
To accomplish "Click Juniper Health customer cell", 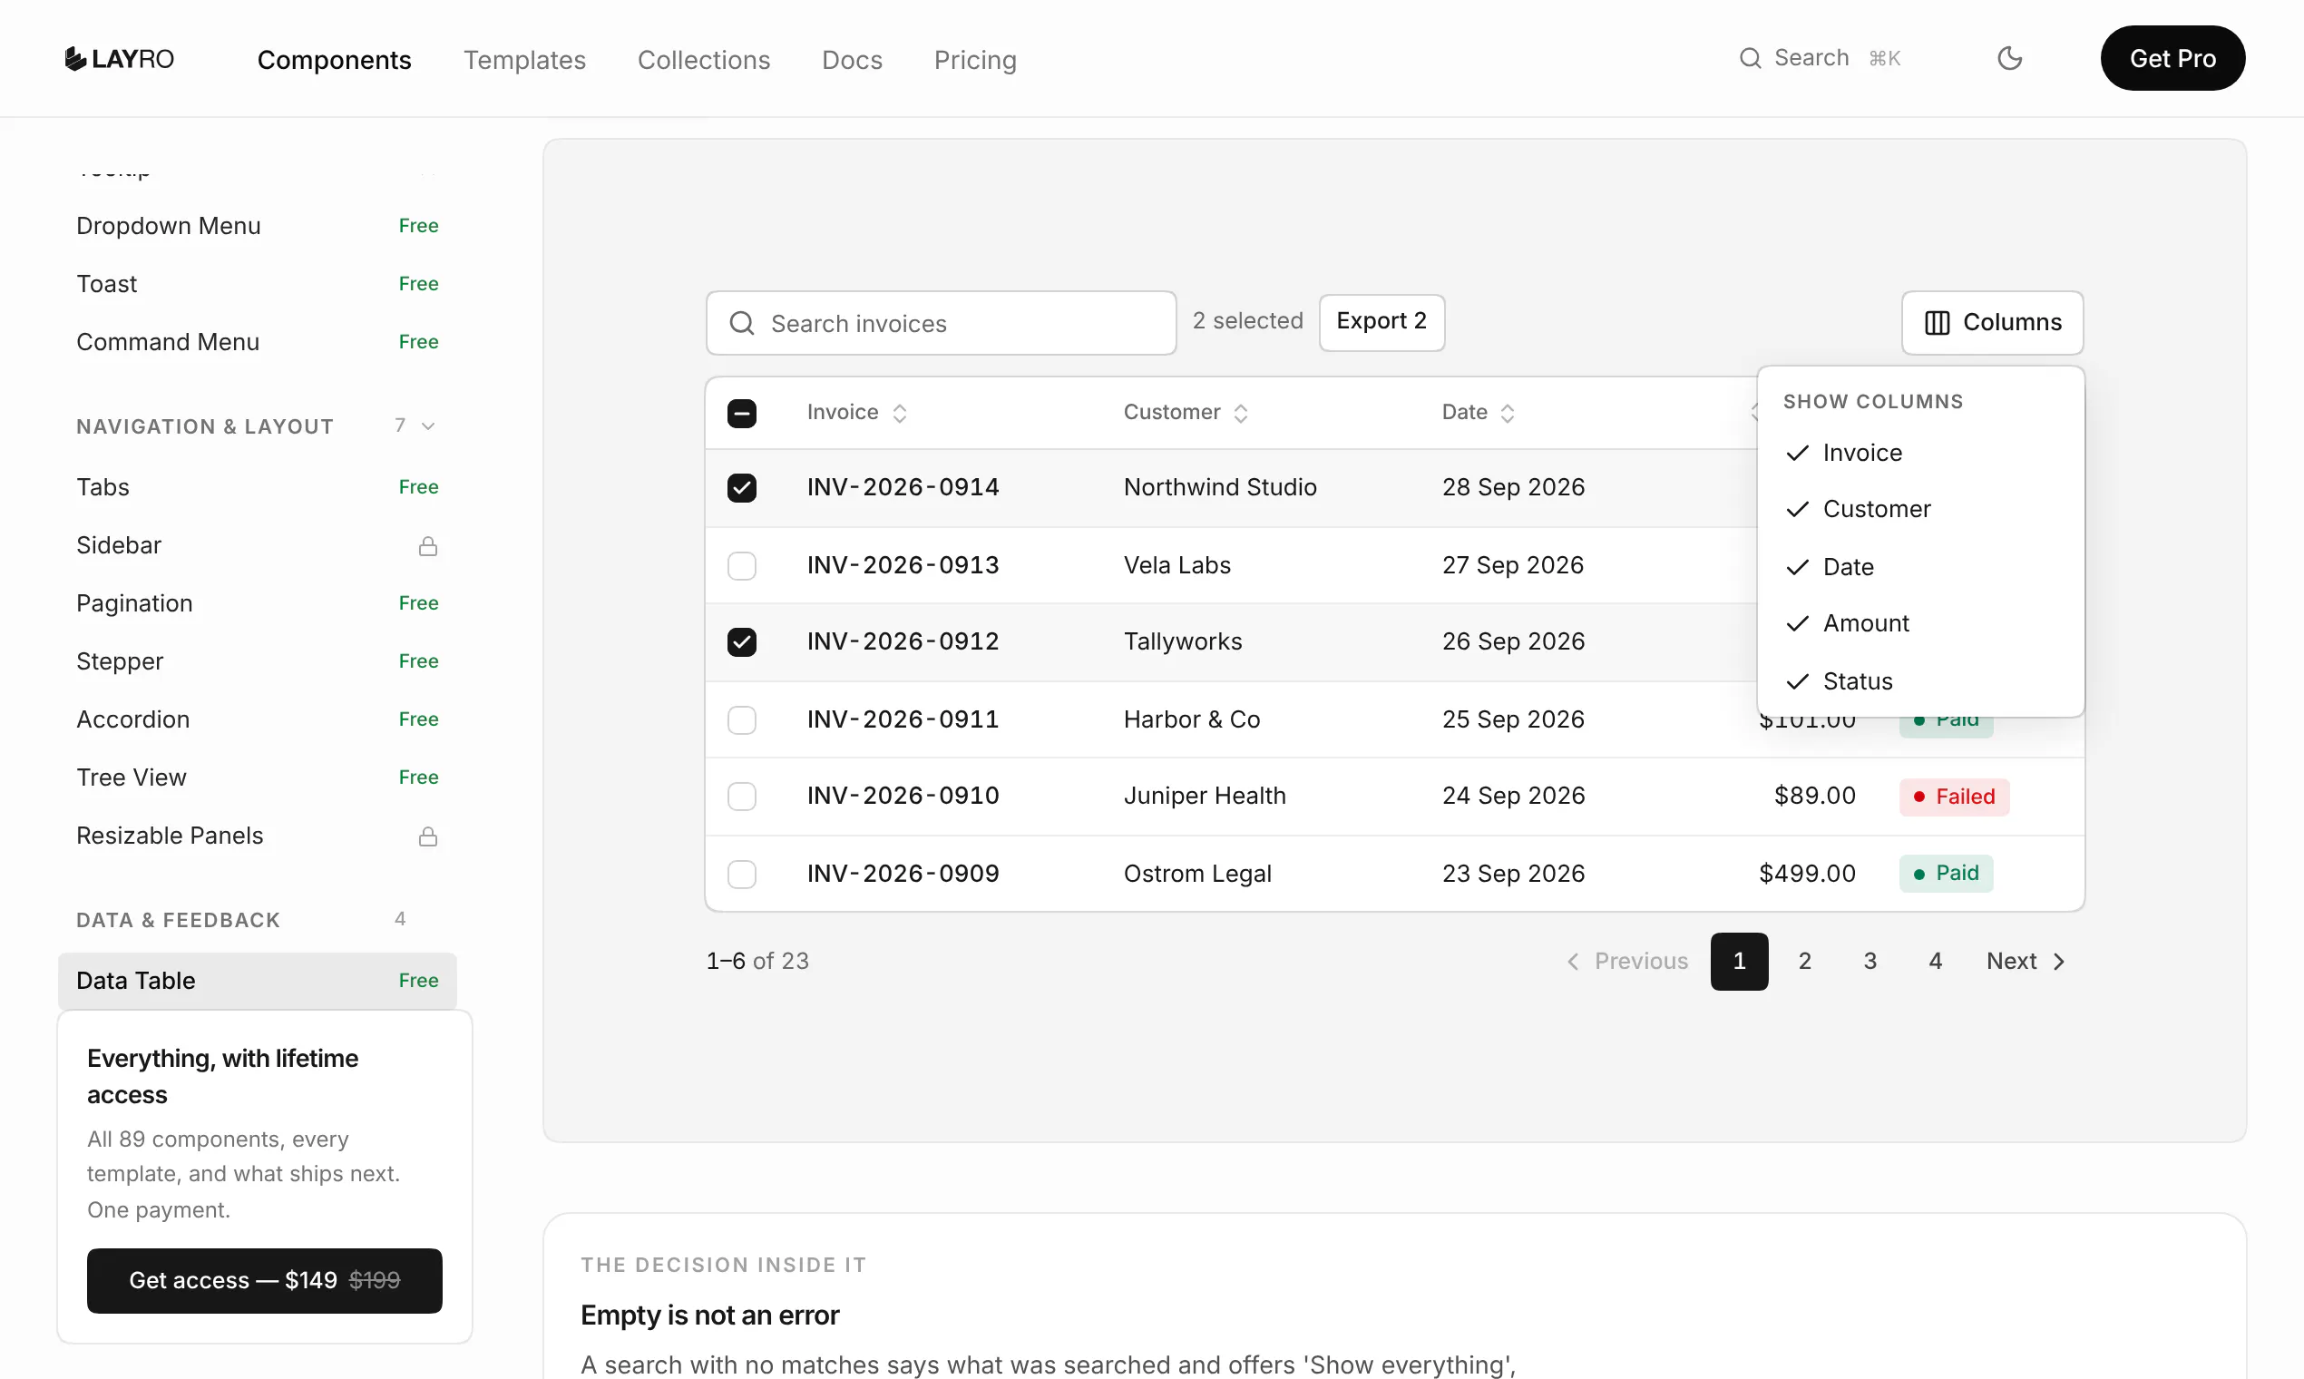I will pyautogui.click(x=1204, y=796).
